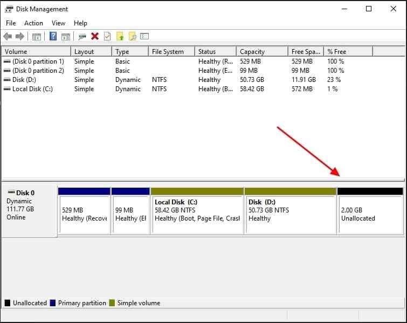Click the olive Simple volume legend swatch
This screenshot has width=407, height=323.
[112, 303]
